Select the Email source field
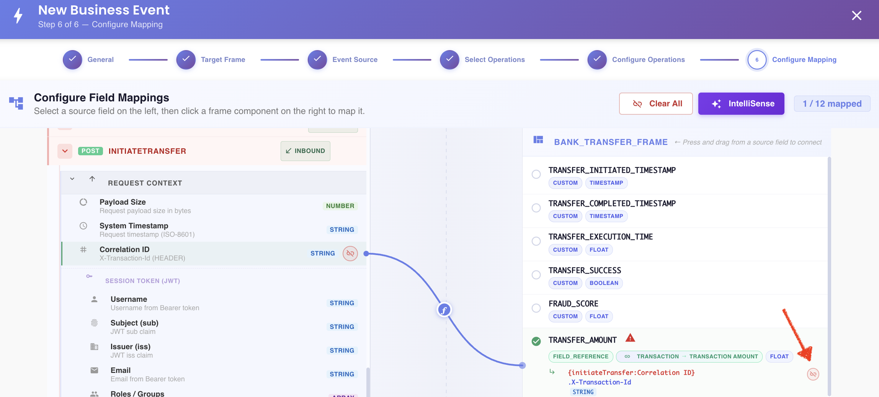The height and width of the screenshot is (397, 879). [214, 374]
